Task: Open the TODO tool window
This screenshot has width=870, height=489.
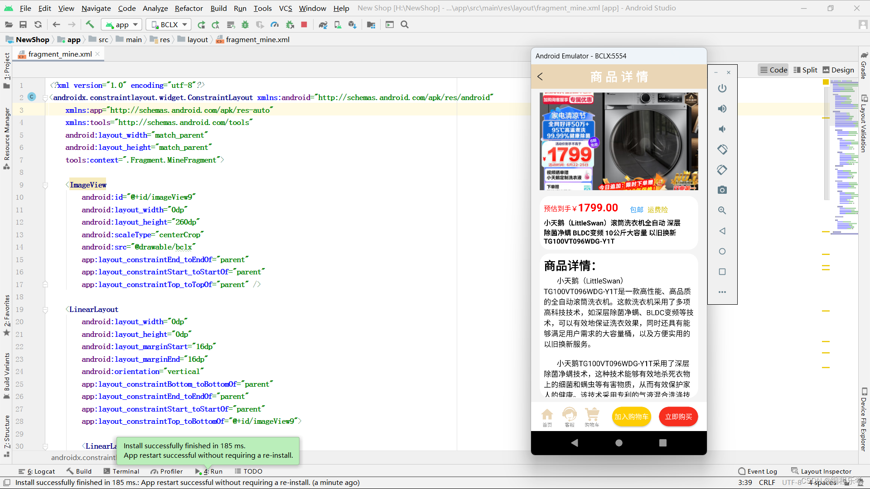Action: pos(249,471)
